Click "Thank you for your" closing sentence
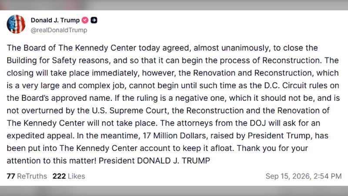 [x=273, y=148]
